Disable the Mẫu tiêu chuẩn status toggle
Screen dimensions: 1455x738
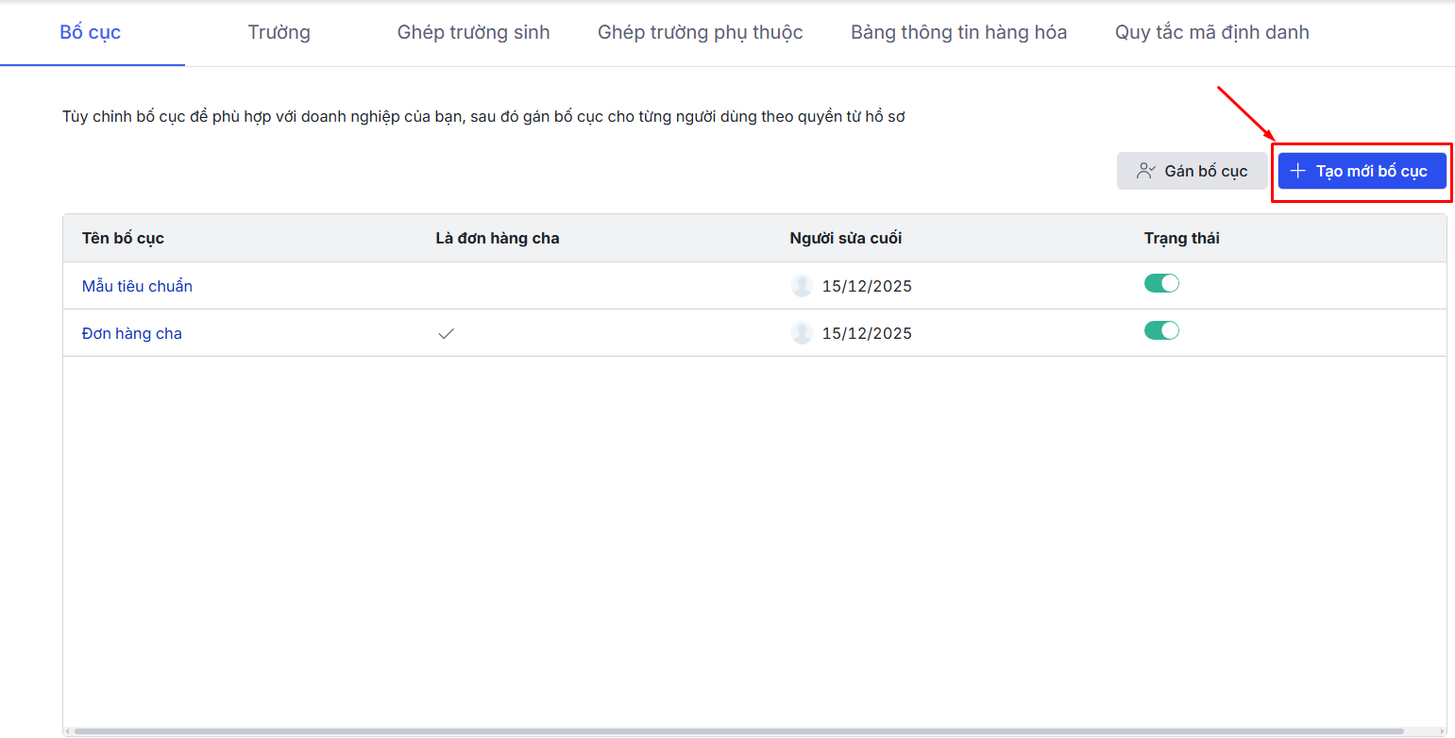[1161, 284]
